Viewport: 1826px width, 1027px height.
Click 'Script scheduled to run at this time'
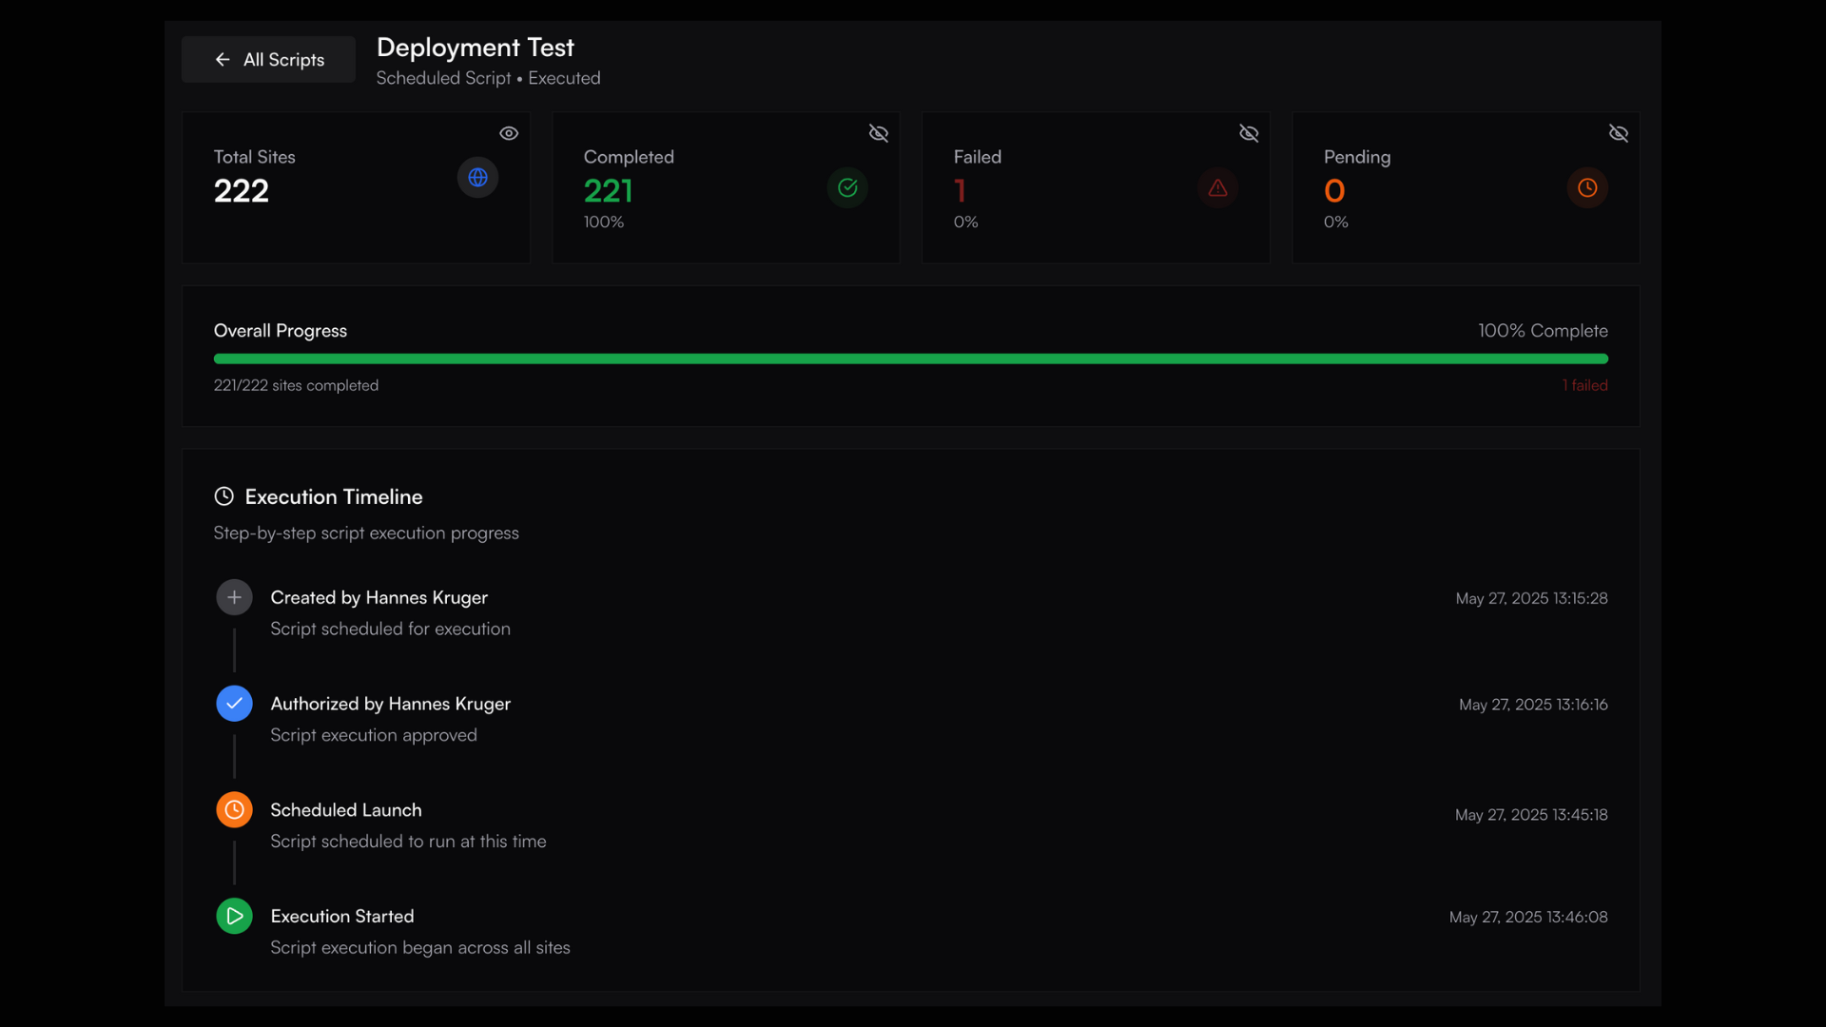pyautogui.click(x=408, y=842)
